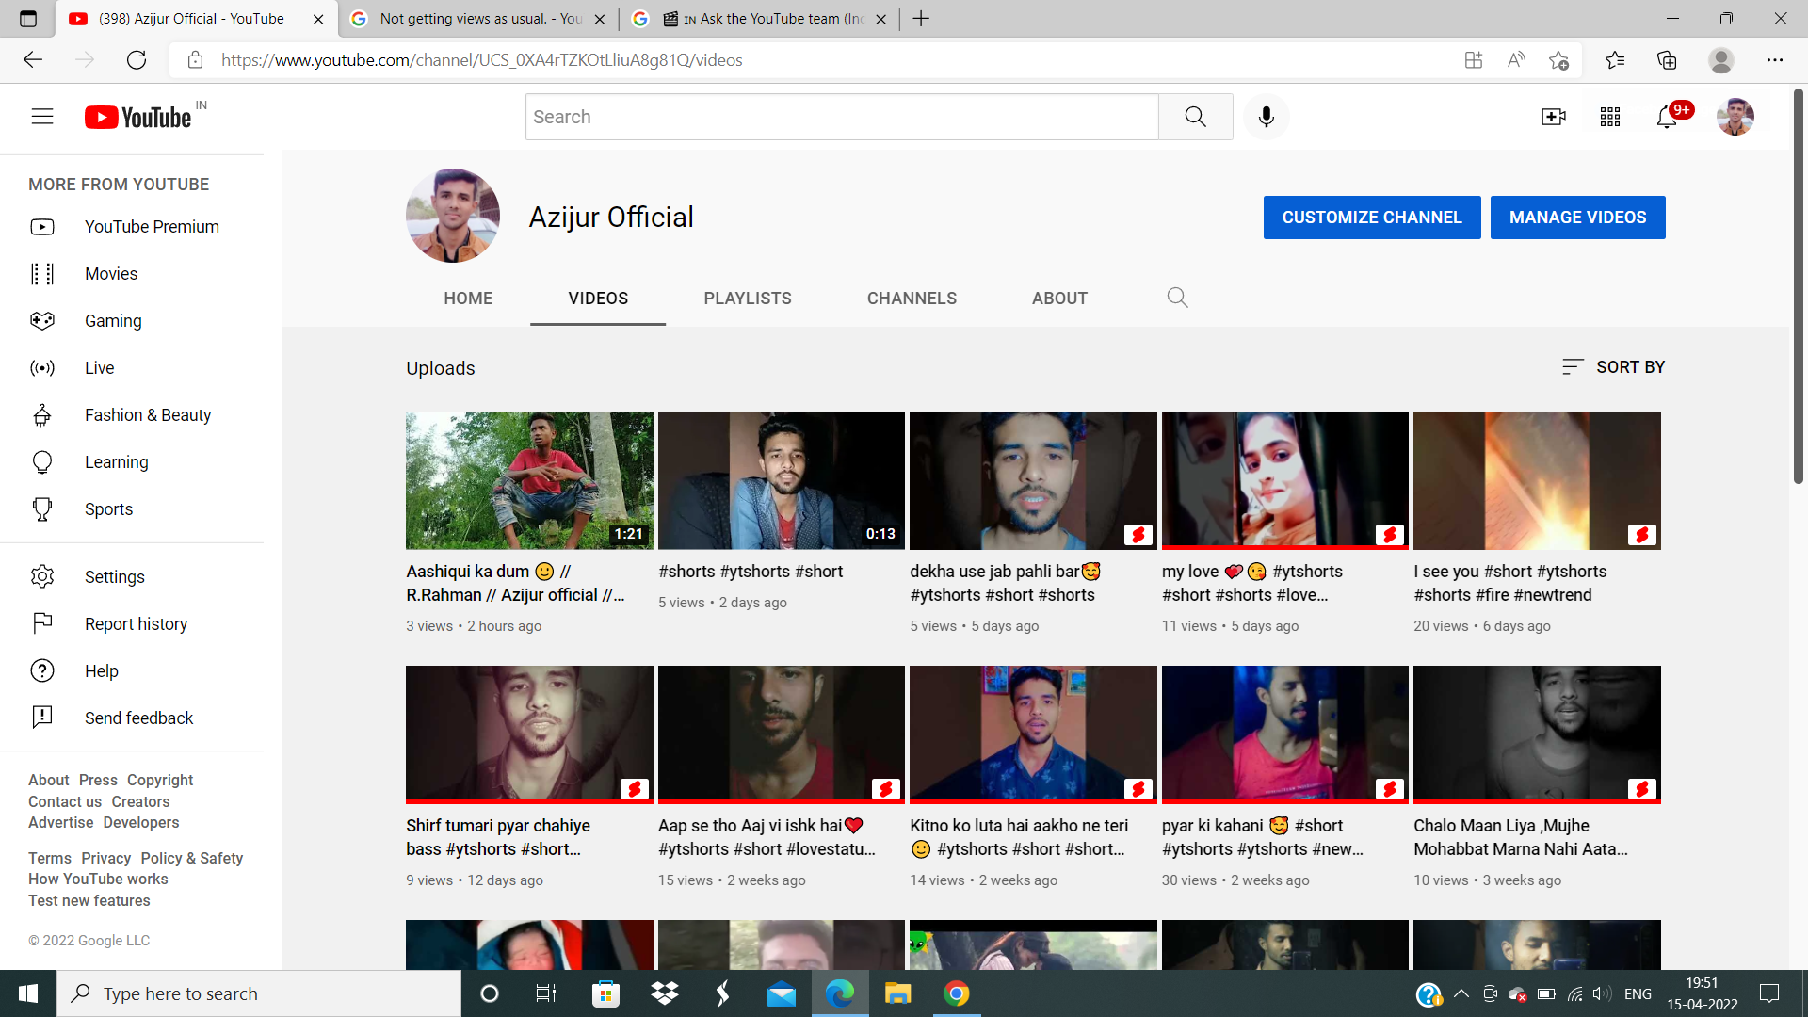This screenshot has height=1017, width=1808.
Task: Open the 'How YouTube works' footer link
Action: pos(98,879)
